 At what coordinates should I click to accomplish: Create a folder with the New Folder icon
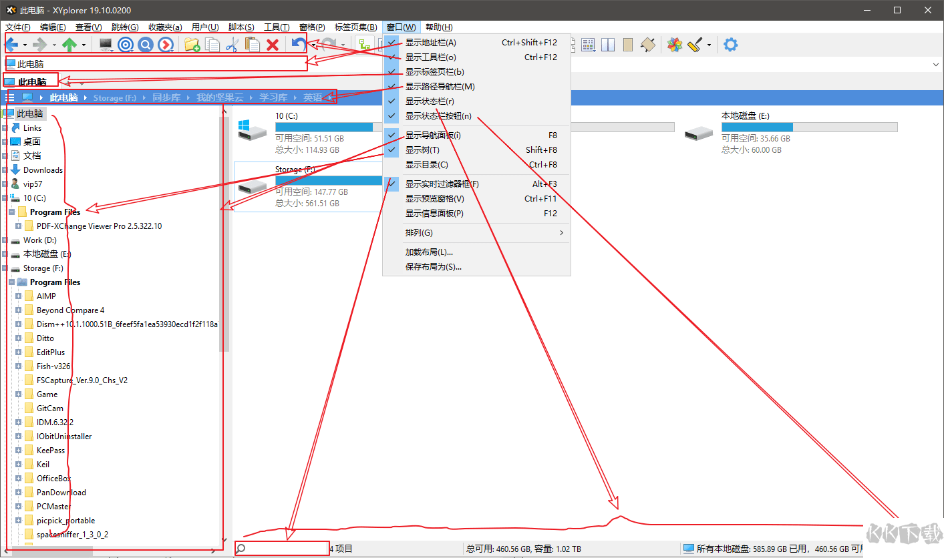192,45
